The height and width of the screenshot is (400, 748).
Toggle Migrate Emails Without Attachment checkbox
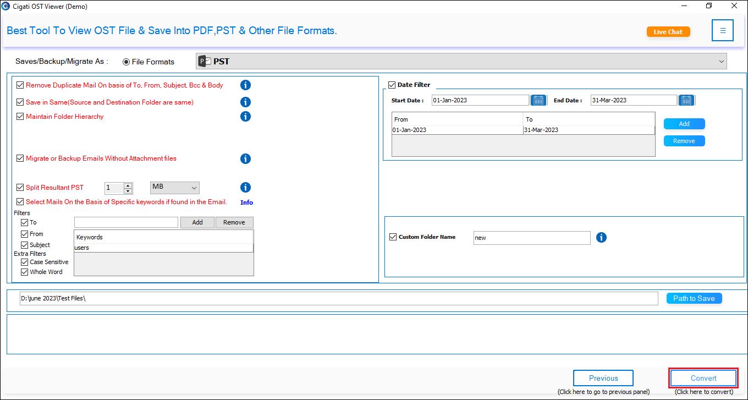tap(20, 158)
